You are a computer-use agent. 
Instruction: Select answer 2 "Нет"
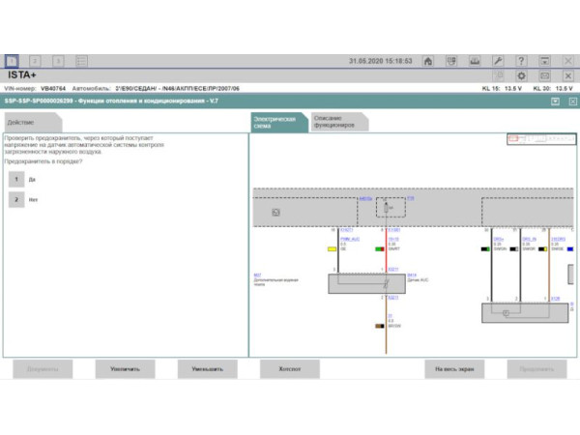16,199
